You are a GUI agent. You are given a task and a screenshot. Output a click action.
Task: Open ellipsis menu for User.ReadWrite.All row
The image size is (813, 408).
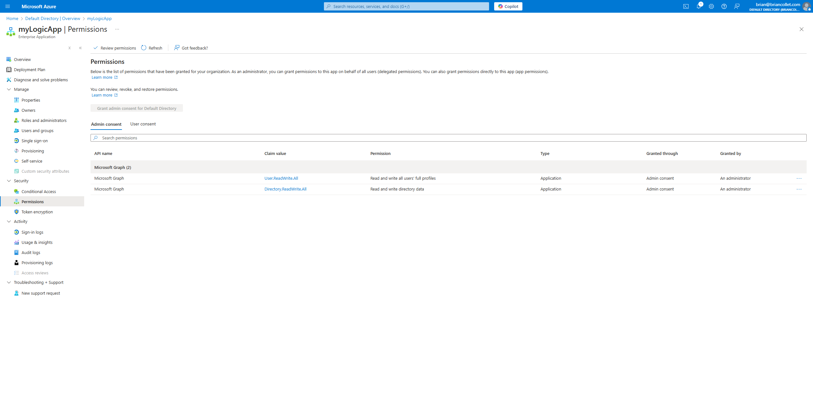[799, 178]
